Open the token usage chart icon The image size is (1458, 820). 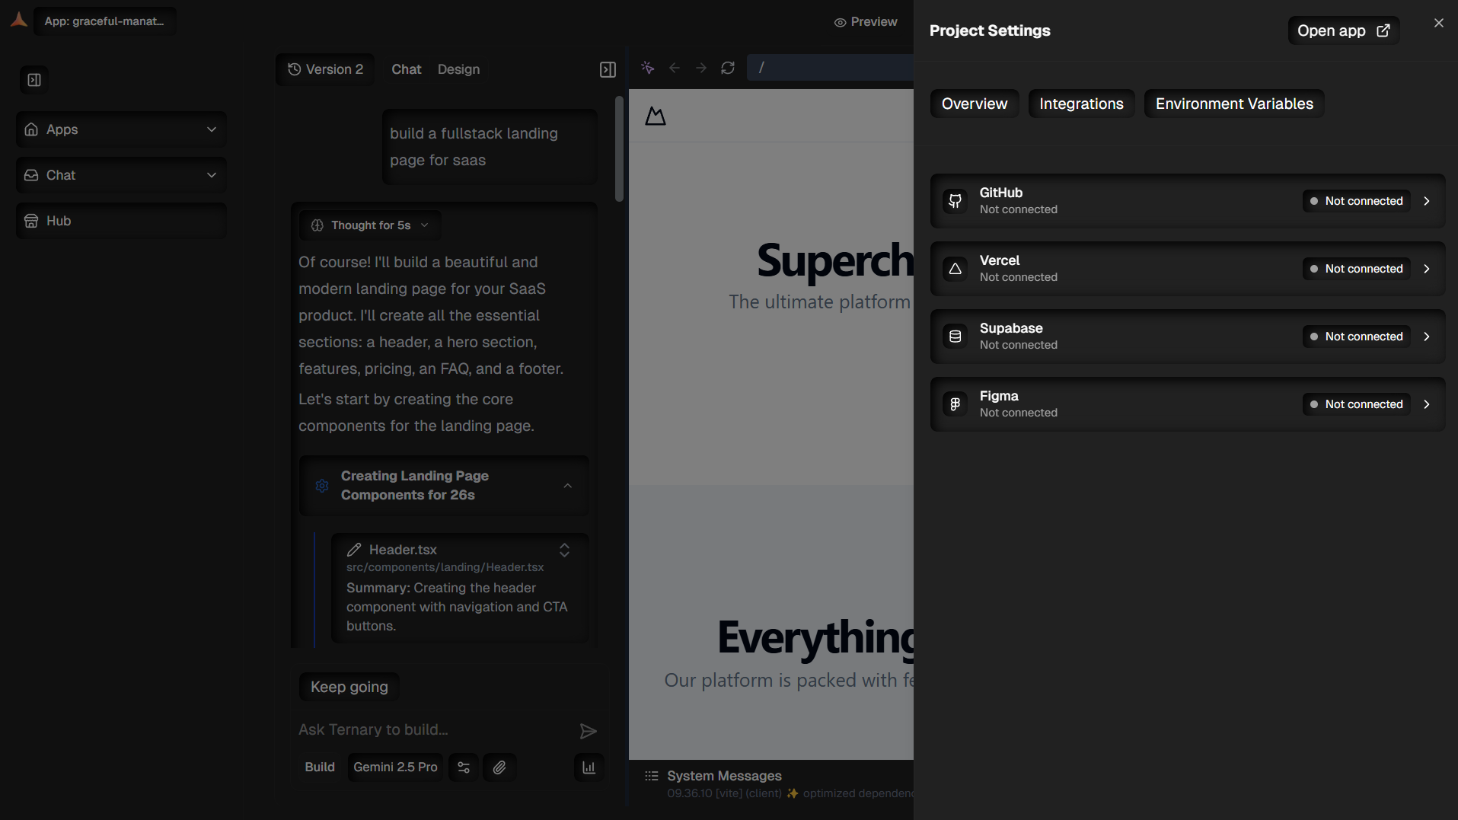coord(589,767)
